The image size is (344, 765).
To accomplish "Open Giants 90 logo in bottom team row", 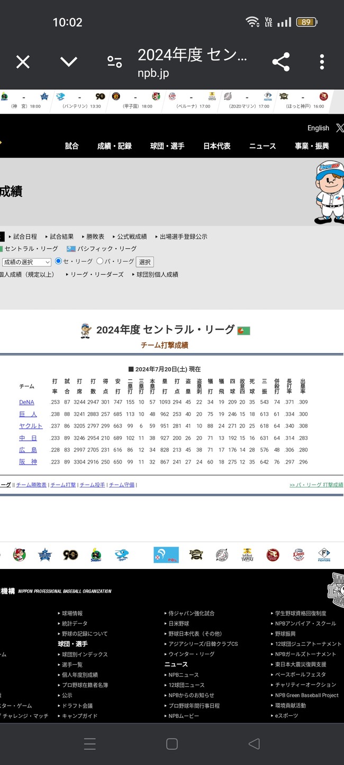I will [x=70, y=555].
